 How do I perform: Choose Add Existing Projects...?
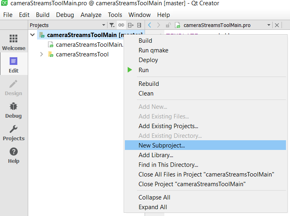(x=205, y=126)
